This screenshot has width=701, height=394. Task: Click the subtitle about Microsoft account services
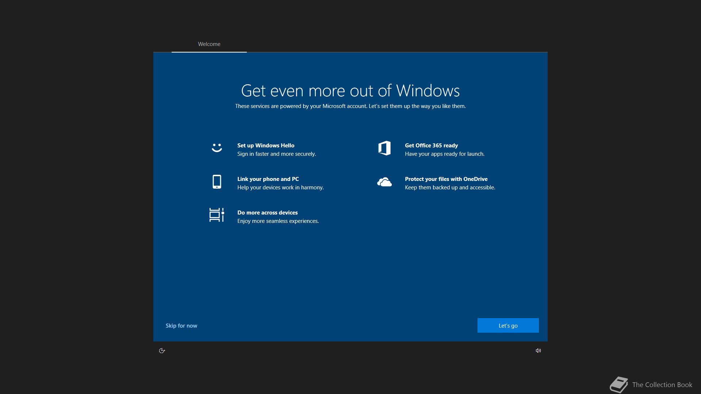[350, 106]
